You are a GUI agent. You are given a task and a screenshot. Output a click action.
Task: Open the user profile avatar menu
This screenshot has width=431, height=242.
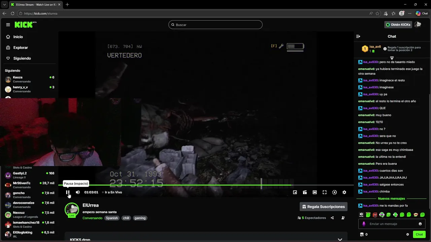[418, 25]
